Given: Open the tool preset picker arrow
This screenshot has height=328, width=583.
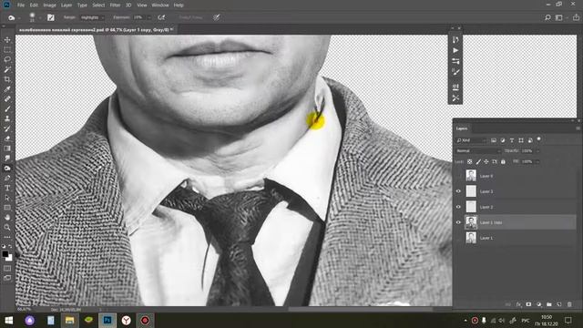Looking at the screenshot, I should click(x=18, y=18).
